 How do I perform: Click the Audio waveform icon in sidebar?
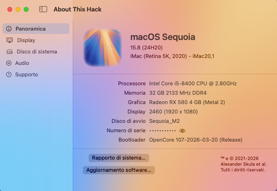(x=9, y=63)
